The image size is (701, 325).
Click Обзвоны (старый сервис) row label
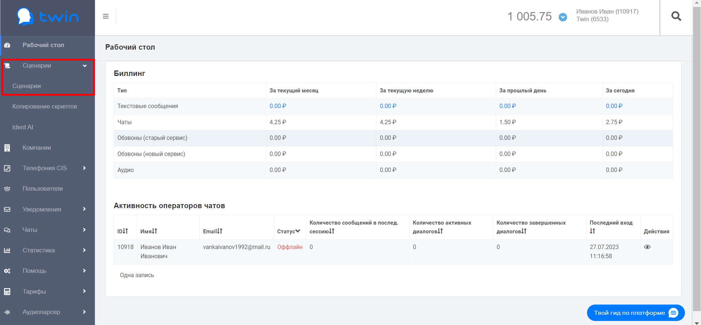[152, 138]
